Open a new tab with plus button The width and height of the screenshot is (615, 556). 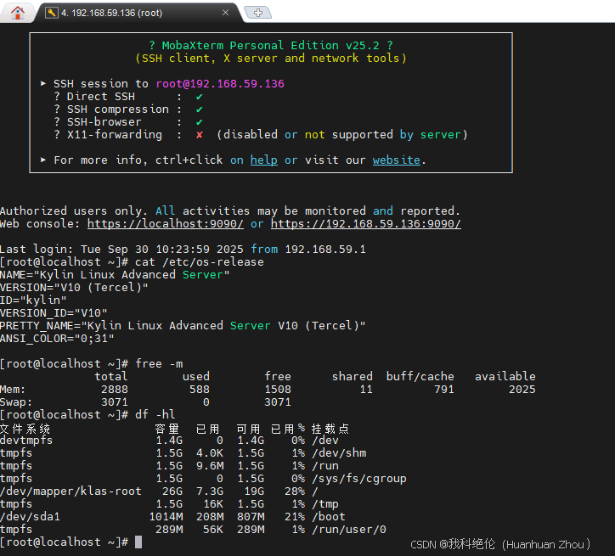pos(257,13)
